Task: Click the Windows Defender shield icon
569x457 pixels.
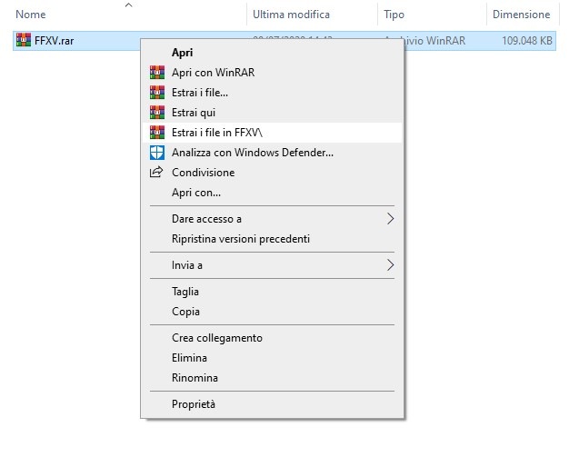Action: [x=156, y=153]
